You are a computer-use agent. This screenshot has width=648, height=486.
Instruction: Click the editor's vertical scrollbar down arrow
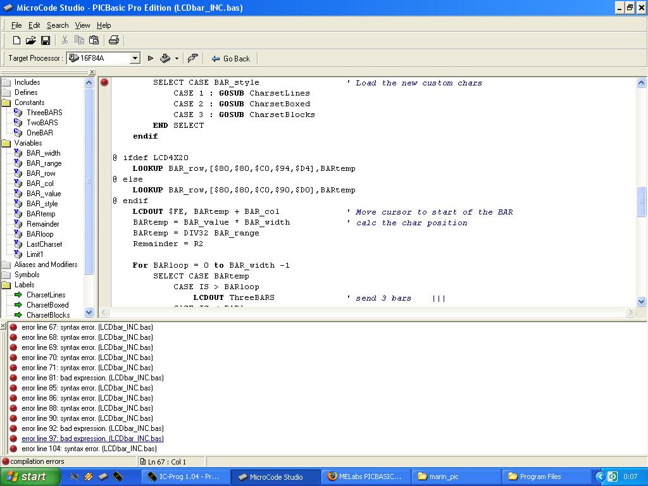point(640,302)
